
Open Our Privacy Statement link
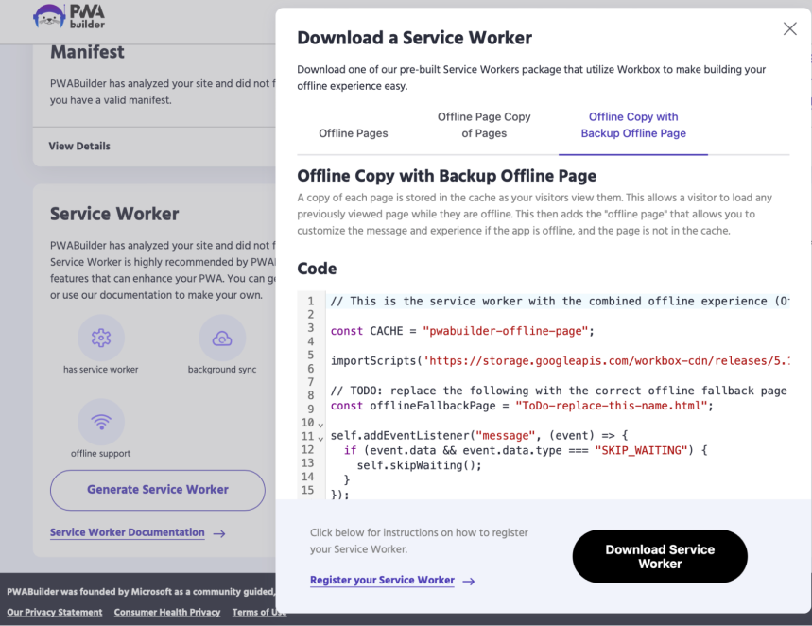click(x=55, y=612)
